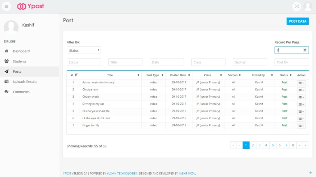Click the POST DATA button
Viewport: 316px width, 177px height.
[297, 21]
